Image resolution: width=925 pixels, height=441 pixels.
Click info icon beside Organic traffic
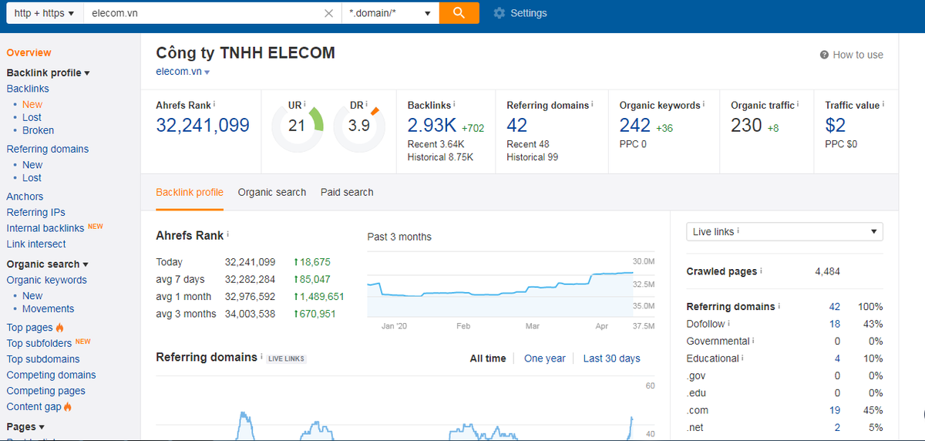[x=798, y=104]
